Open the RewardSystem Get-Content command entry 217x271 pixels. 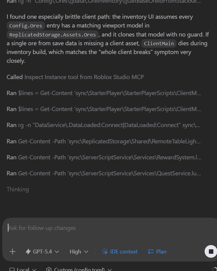click(104, 157)
